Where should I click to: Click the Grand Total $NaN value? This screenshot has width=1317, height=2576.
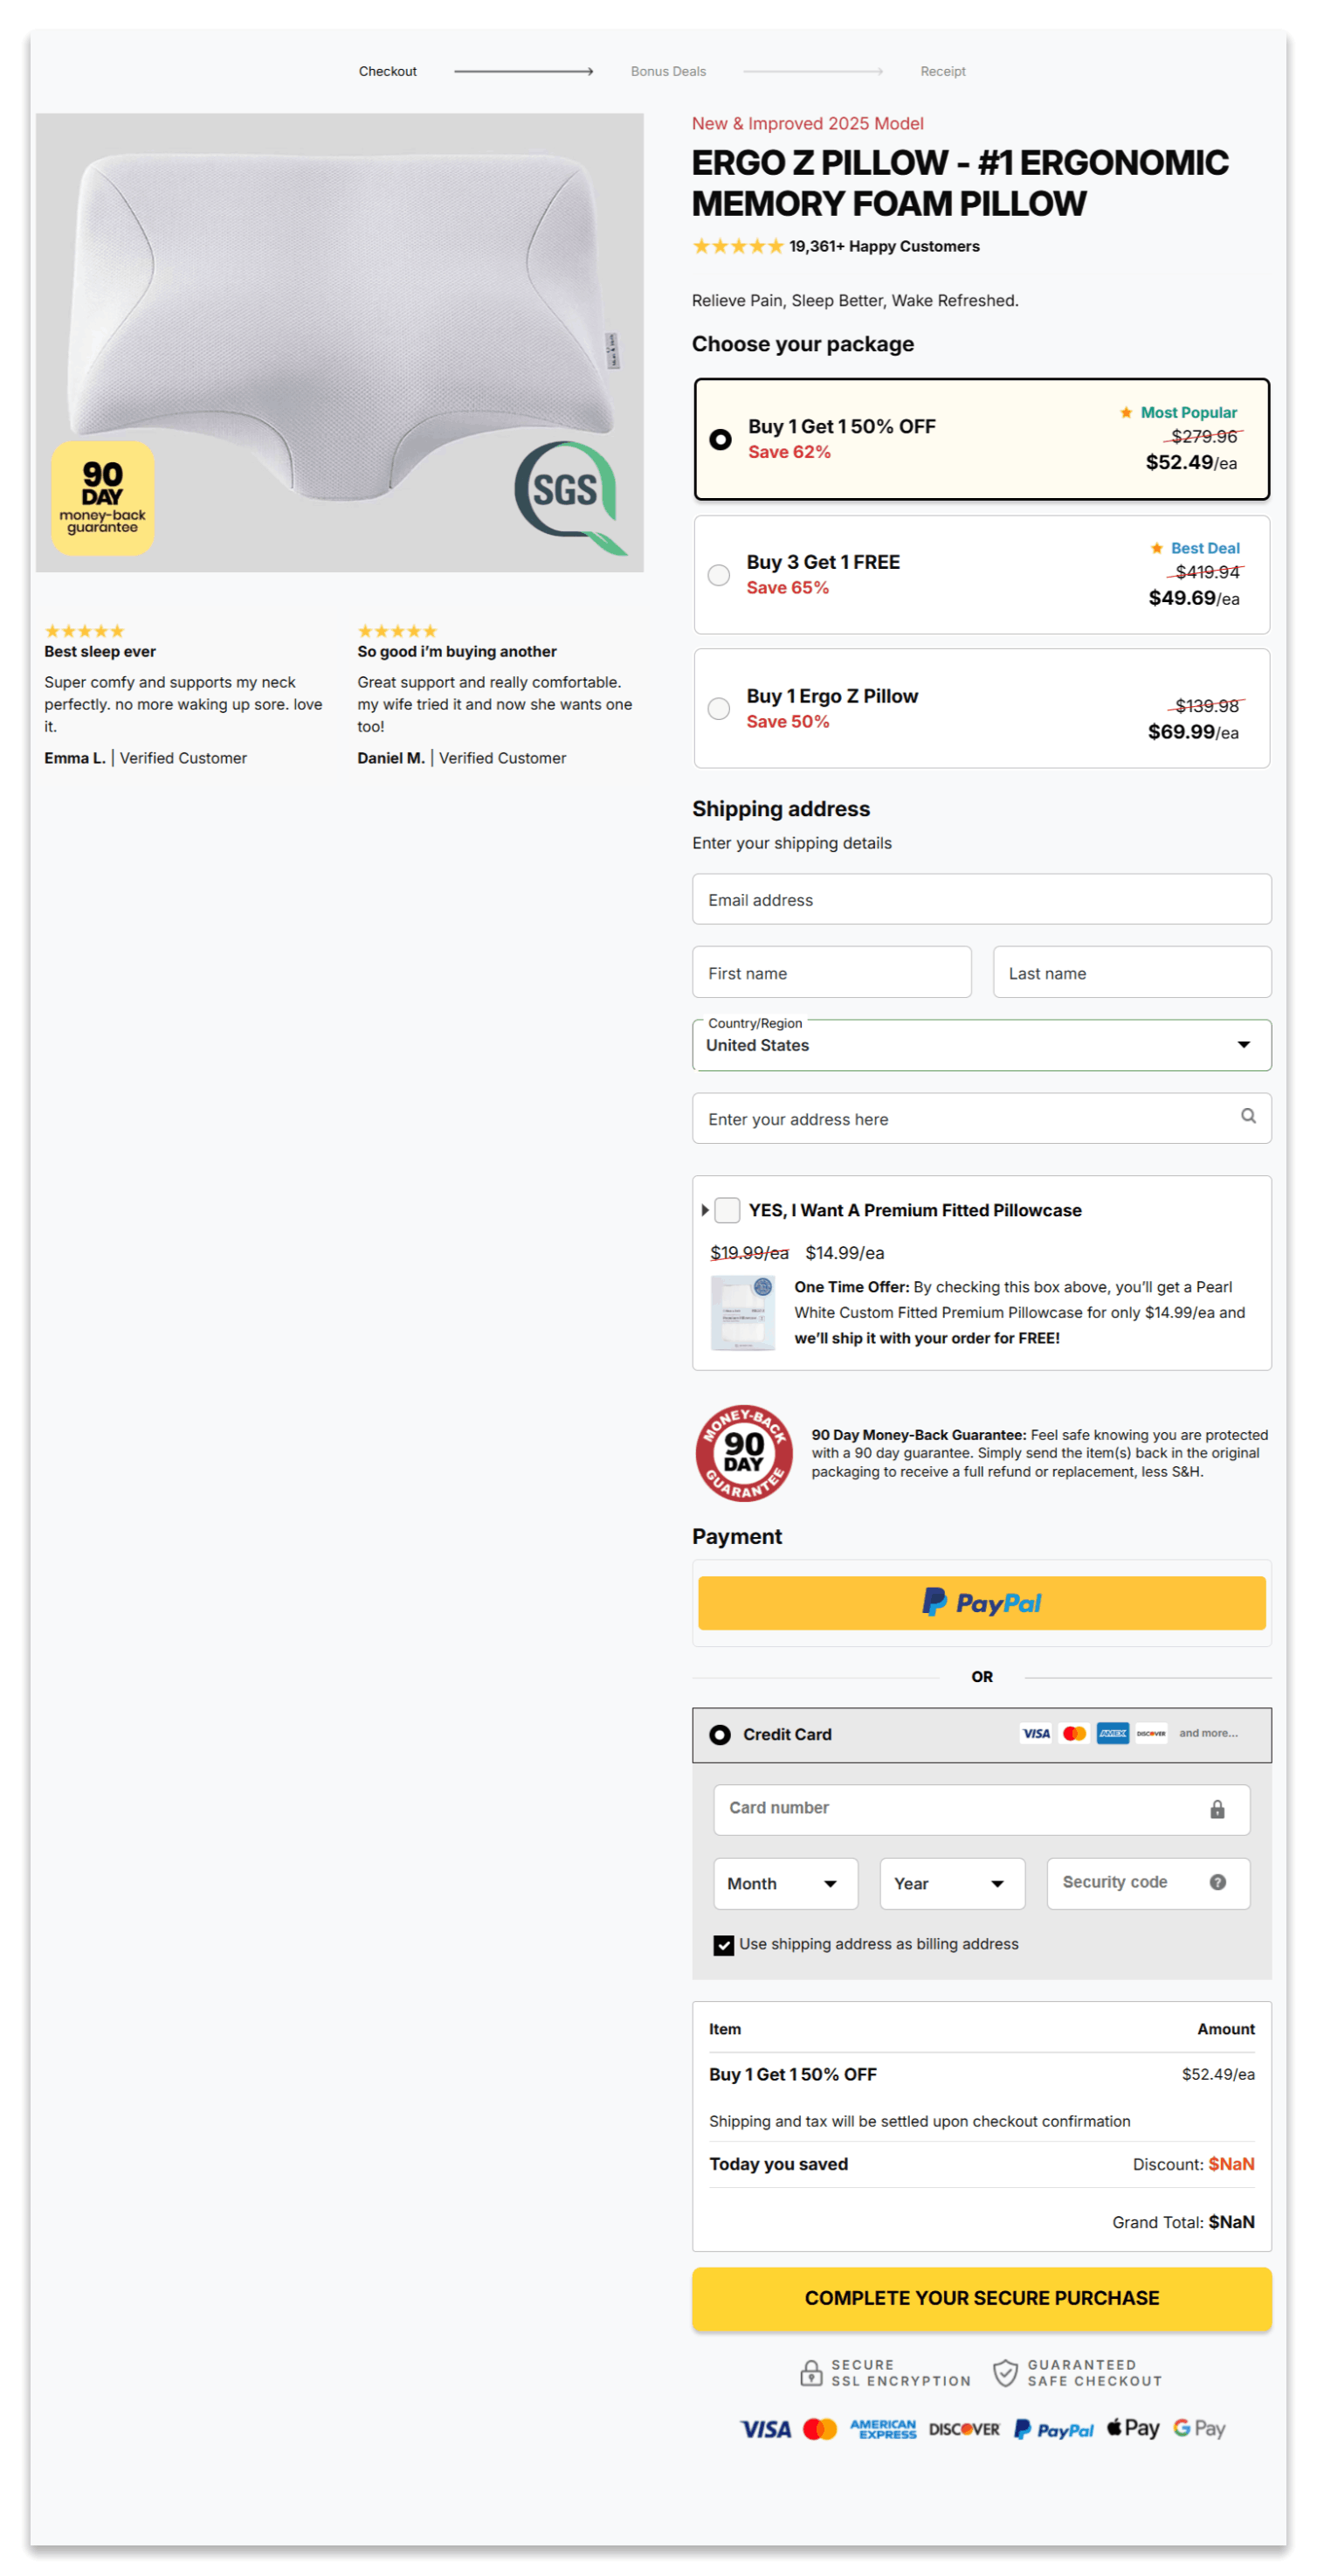pyautogui.click(x=1231, y=2223)
